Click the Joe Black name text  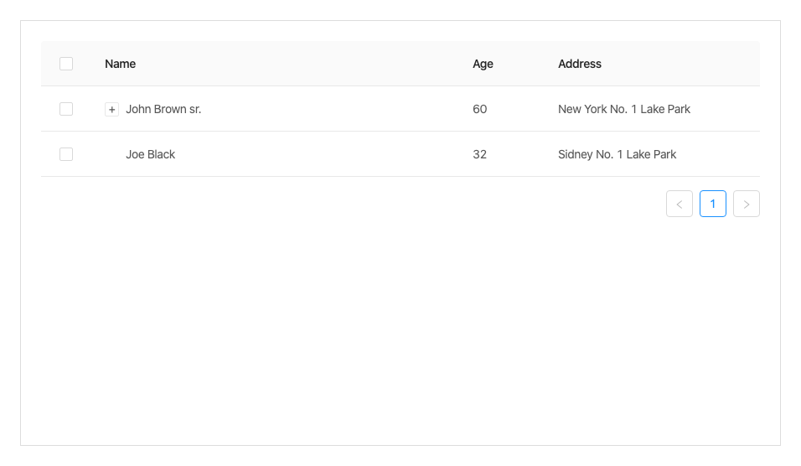click(x=151, y=154)
